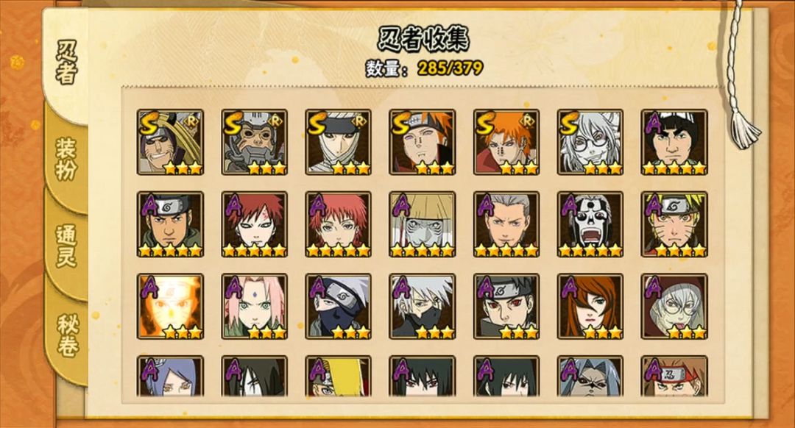Screen dimensions: 795x428
Task: Switch to the 通灵 tab
Action: click(66, 246)
